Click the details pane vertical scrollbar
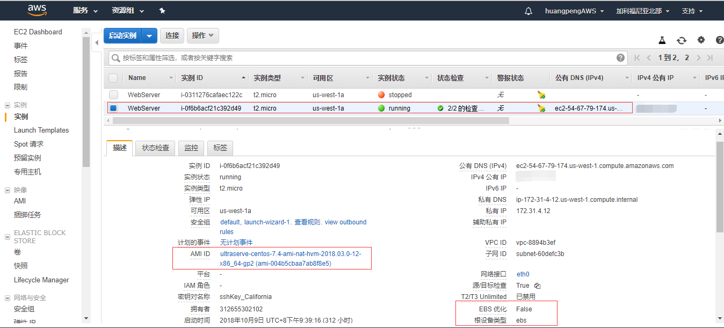Screen dimensions: 724x328 coord(720,188)
